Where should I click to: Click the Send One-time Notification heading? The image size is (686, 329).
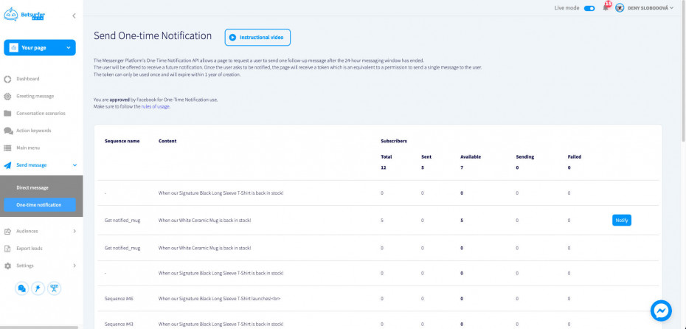click(x=153, y=36)
